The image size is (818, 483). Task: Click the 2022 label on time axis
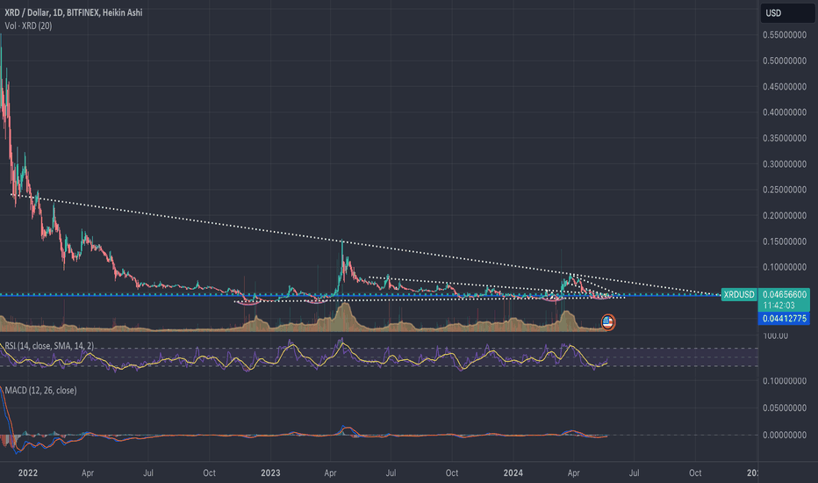28,472
